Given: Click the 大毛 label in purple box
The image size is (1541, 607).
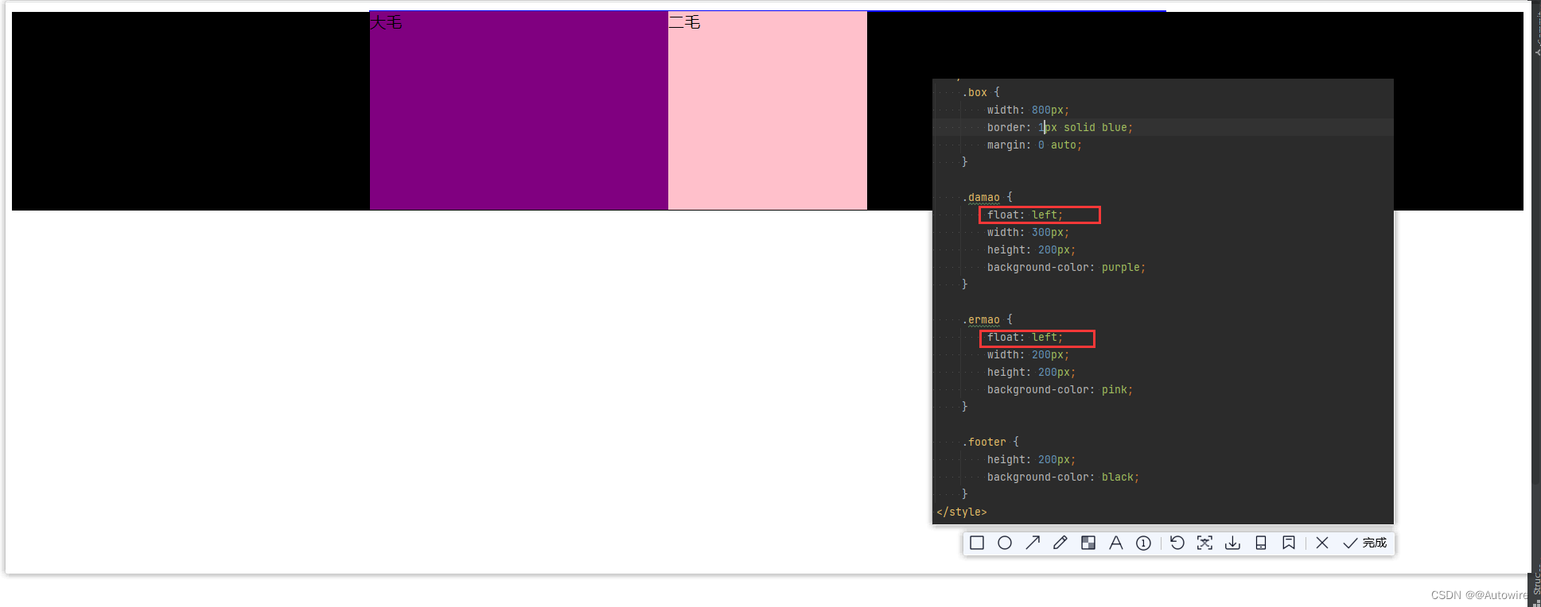Looking at the screenshot, I should click(x=387, y=22).
